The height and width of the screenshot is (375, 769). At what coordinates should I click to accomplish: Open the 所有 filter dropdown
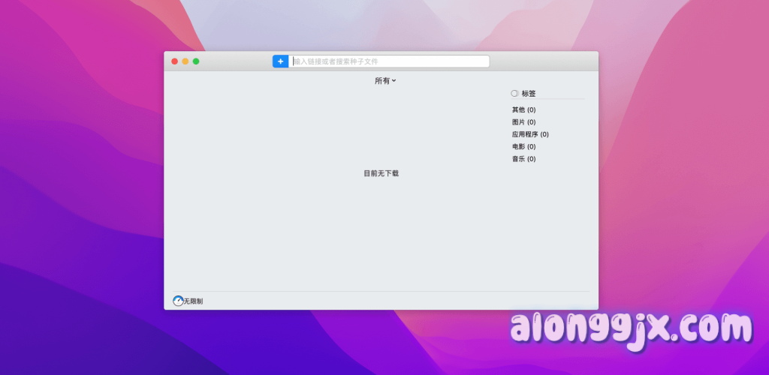point(384,81)
